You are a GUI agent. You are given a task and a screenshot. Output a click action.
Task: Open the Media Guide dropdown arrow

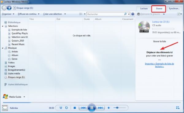(x=24, y=97)
